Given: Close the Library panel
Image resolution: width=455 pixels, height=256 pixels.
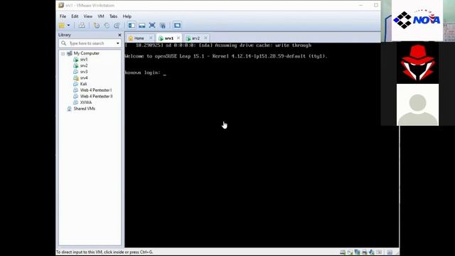Looking at the screenshot, I should coord(119,35).
